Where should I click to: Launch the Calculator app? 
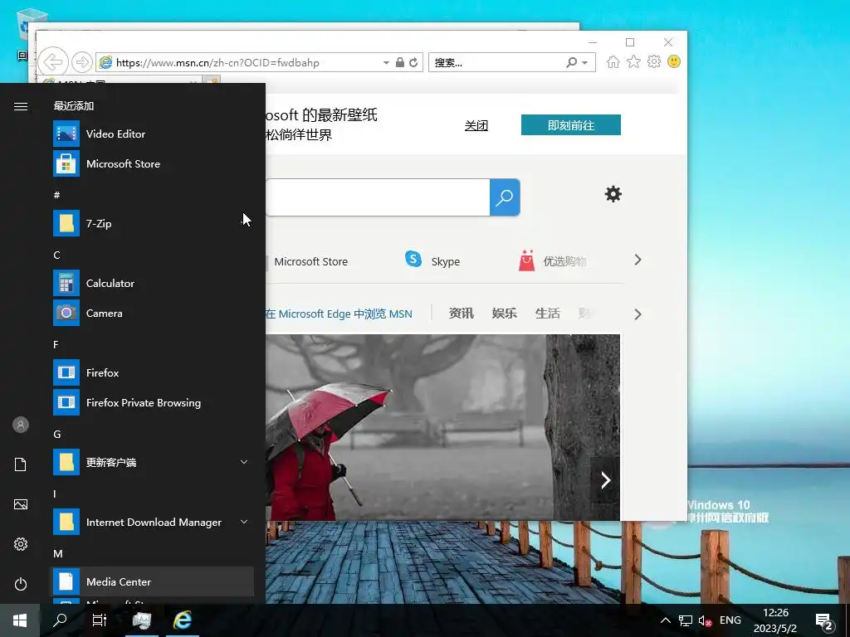(152, 284)
